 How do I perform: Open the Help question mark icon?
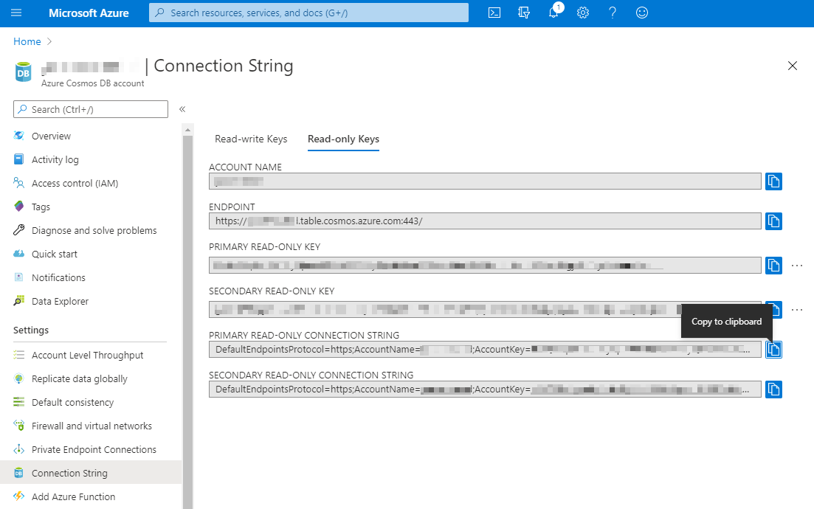coord(612,13)
